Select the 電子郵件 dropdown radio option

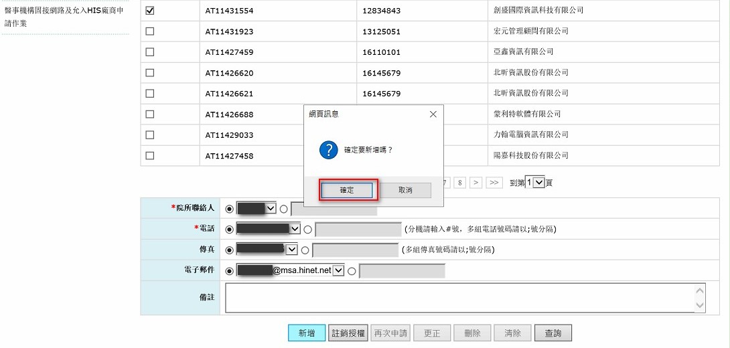[229, 271]
